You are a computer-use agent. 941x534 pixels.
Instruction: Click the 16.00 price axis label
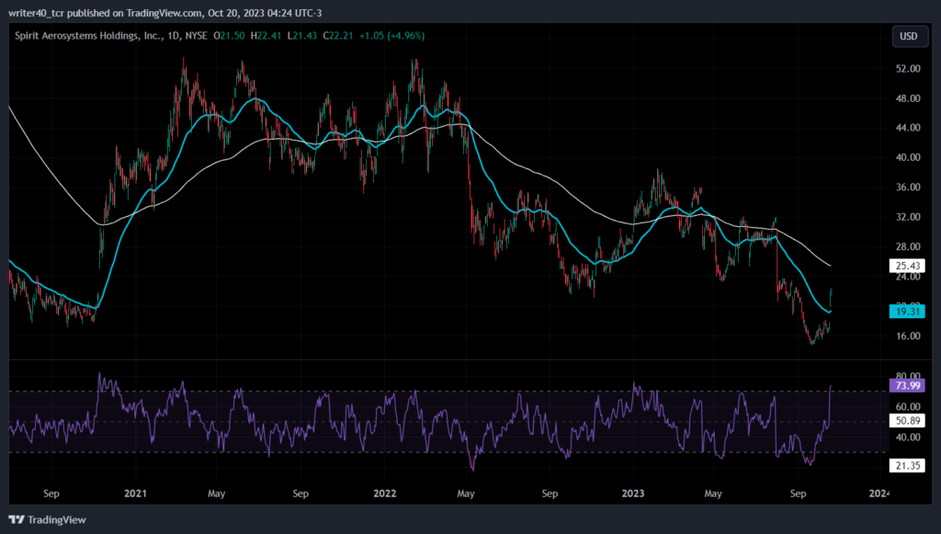(x=908, y=336)
